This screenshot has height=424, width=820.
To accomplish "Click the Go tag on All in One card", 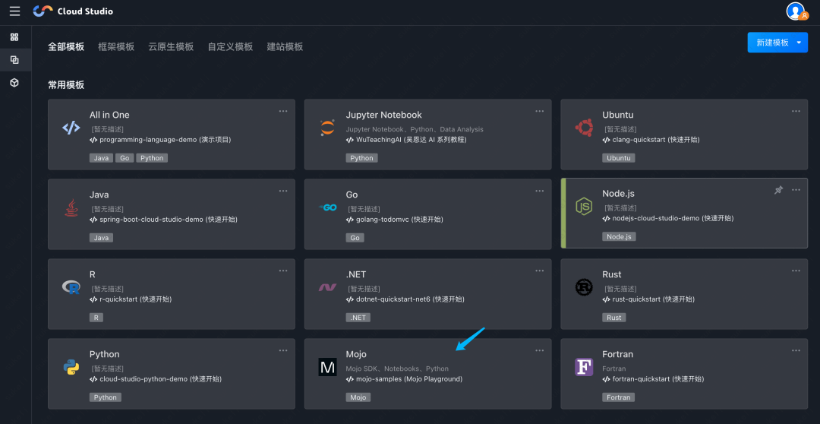I will coord(125,158).
